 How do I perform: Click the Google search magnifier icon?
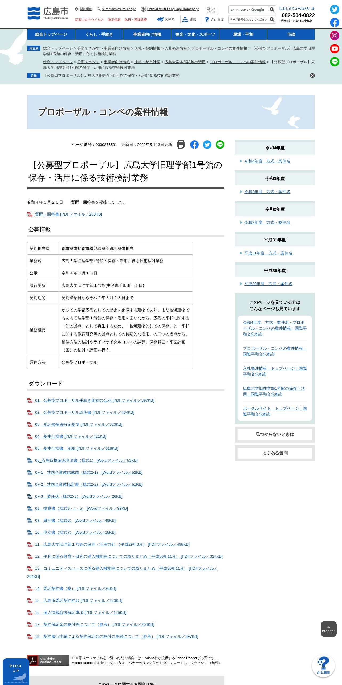click(x=272, y=10)
